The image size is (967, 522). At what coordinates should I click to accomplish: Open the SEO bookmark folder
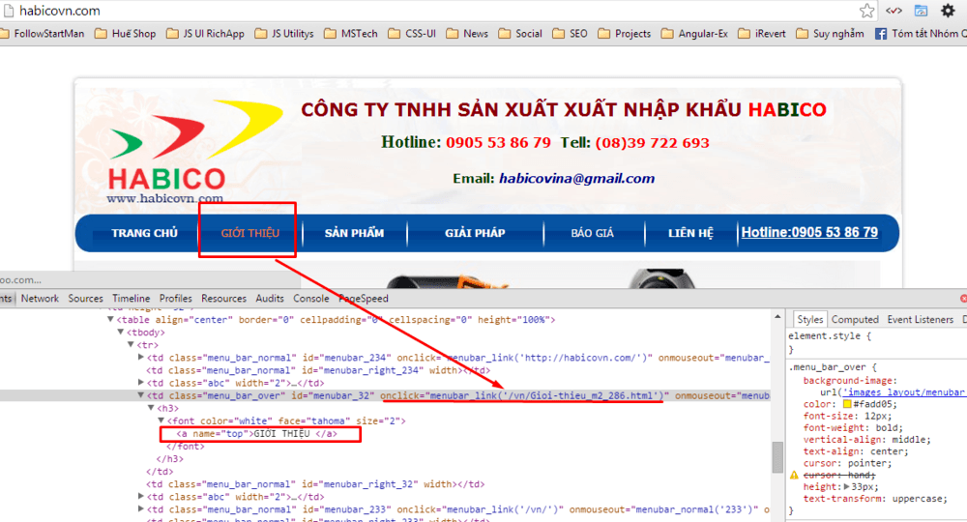[x=570, y=33]
